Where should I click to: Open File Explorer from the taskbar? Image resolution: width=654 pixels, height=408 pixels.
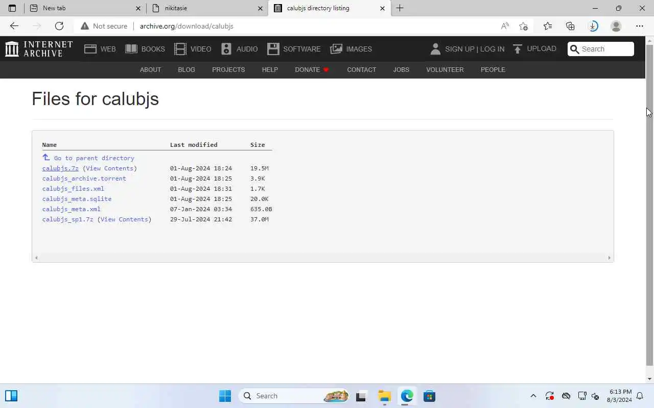[x=384, y=396]
